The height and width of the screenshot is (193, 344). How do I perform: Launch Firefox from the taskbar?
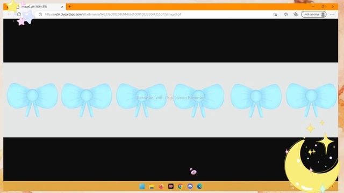[161, 186]
